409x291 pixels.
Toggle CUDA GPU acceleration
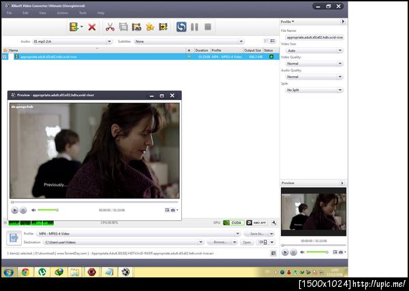[234, 222]
